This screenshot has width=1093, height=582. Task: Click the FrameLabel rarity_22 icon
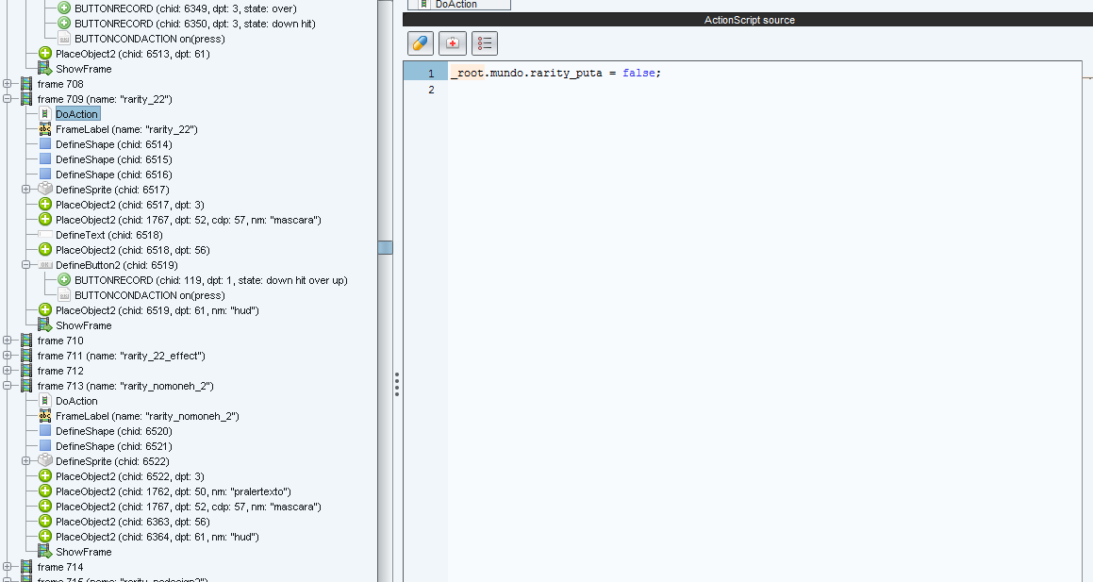click(45, 129)
